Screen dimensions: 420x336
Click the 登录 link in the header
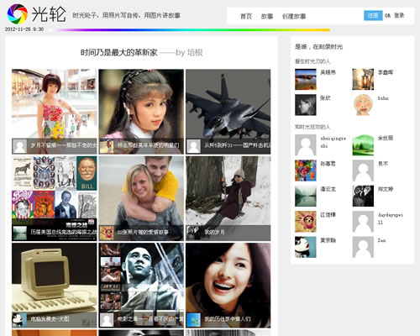pyautogui.click(x=399, y=15)
